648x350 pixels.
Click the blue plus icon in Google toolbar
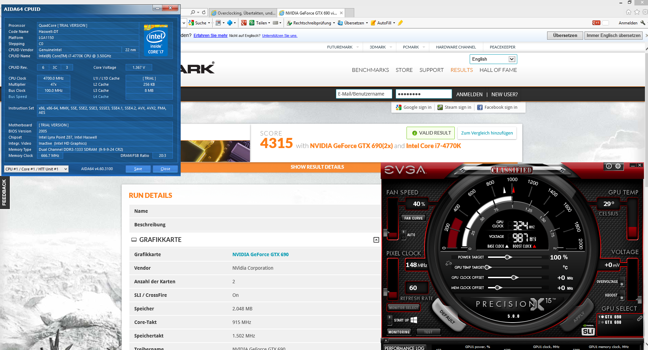click(x=230, y=23)
